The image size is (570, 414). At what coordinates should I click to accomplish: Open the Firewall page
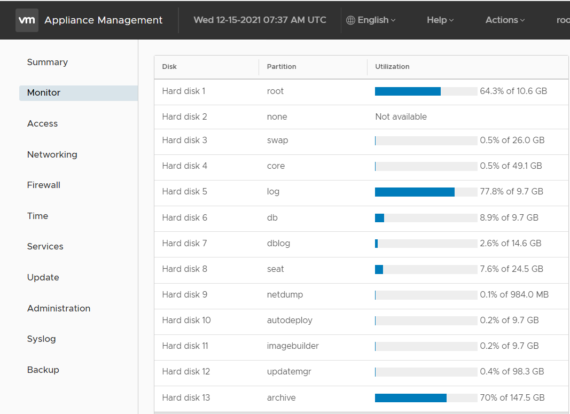point(43,185)
